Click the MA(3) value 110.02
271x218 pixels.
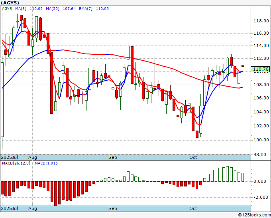click(x=36, y=9)
